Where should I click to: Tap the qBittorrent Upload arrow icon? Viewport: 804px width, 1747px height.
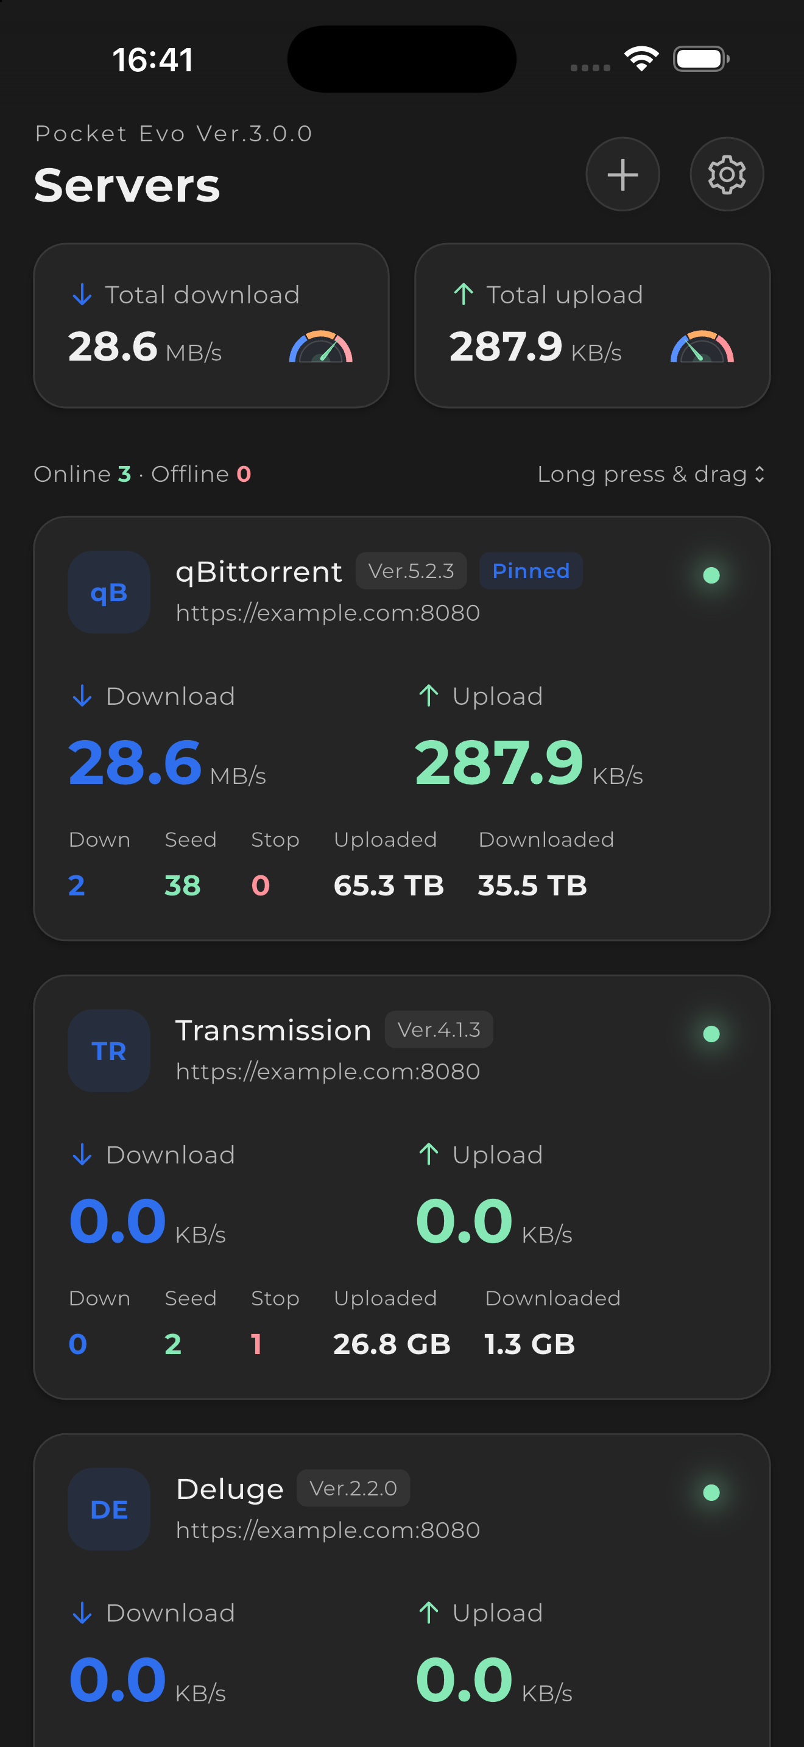click(428, 696)
